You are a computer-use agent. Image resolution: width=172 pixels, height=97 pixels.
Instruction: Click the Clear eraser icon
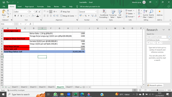tap(139, 17)
